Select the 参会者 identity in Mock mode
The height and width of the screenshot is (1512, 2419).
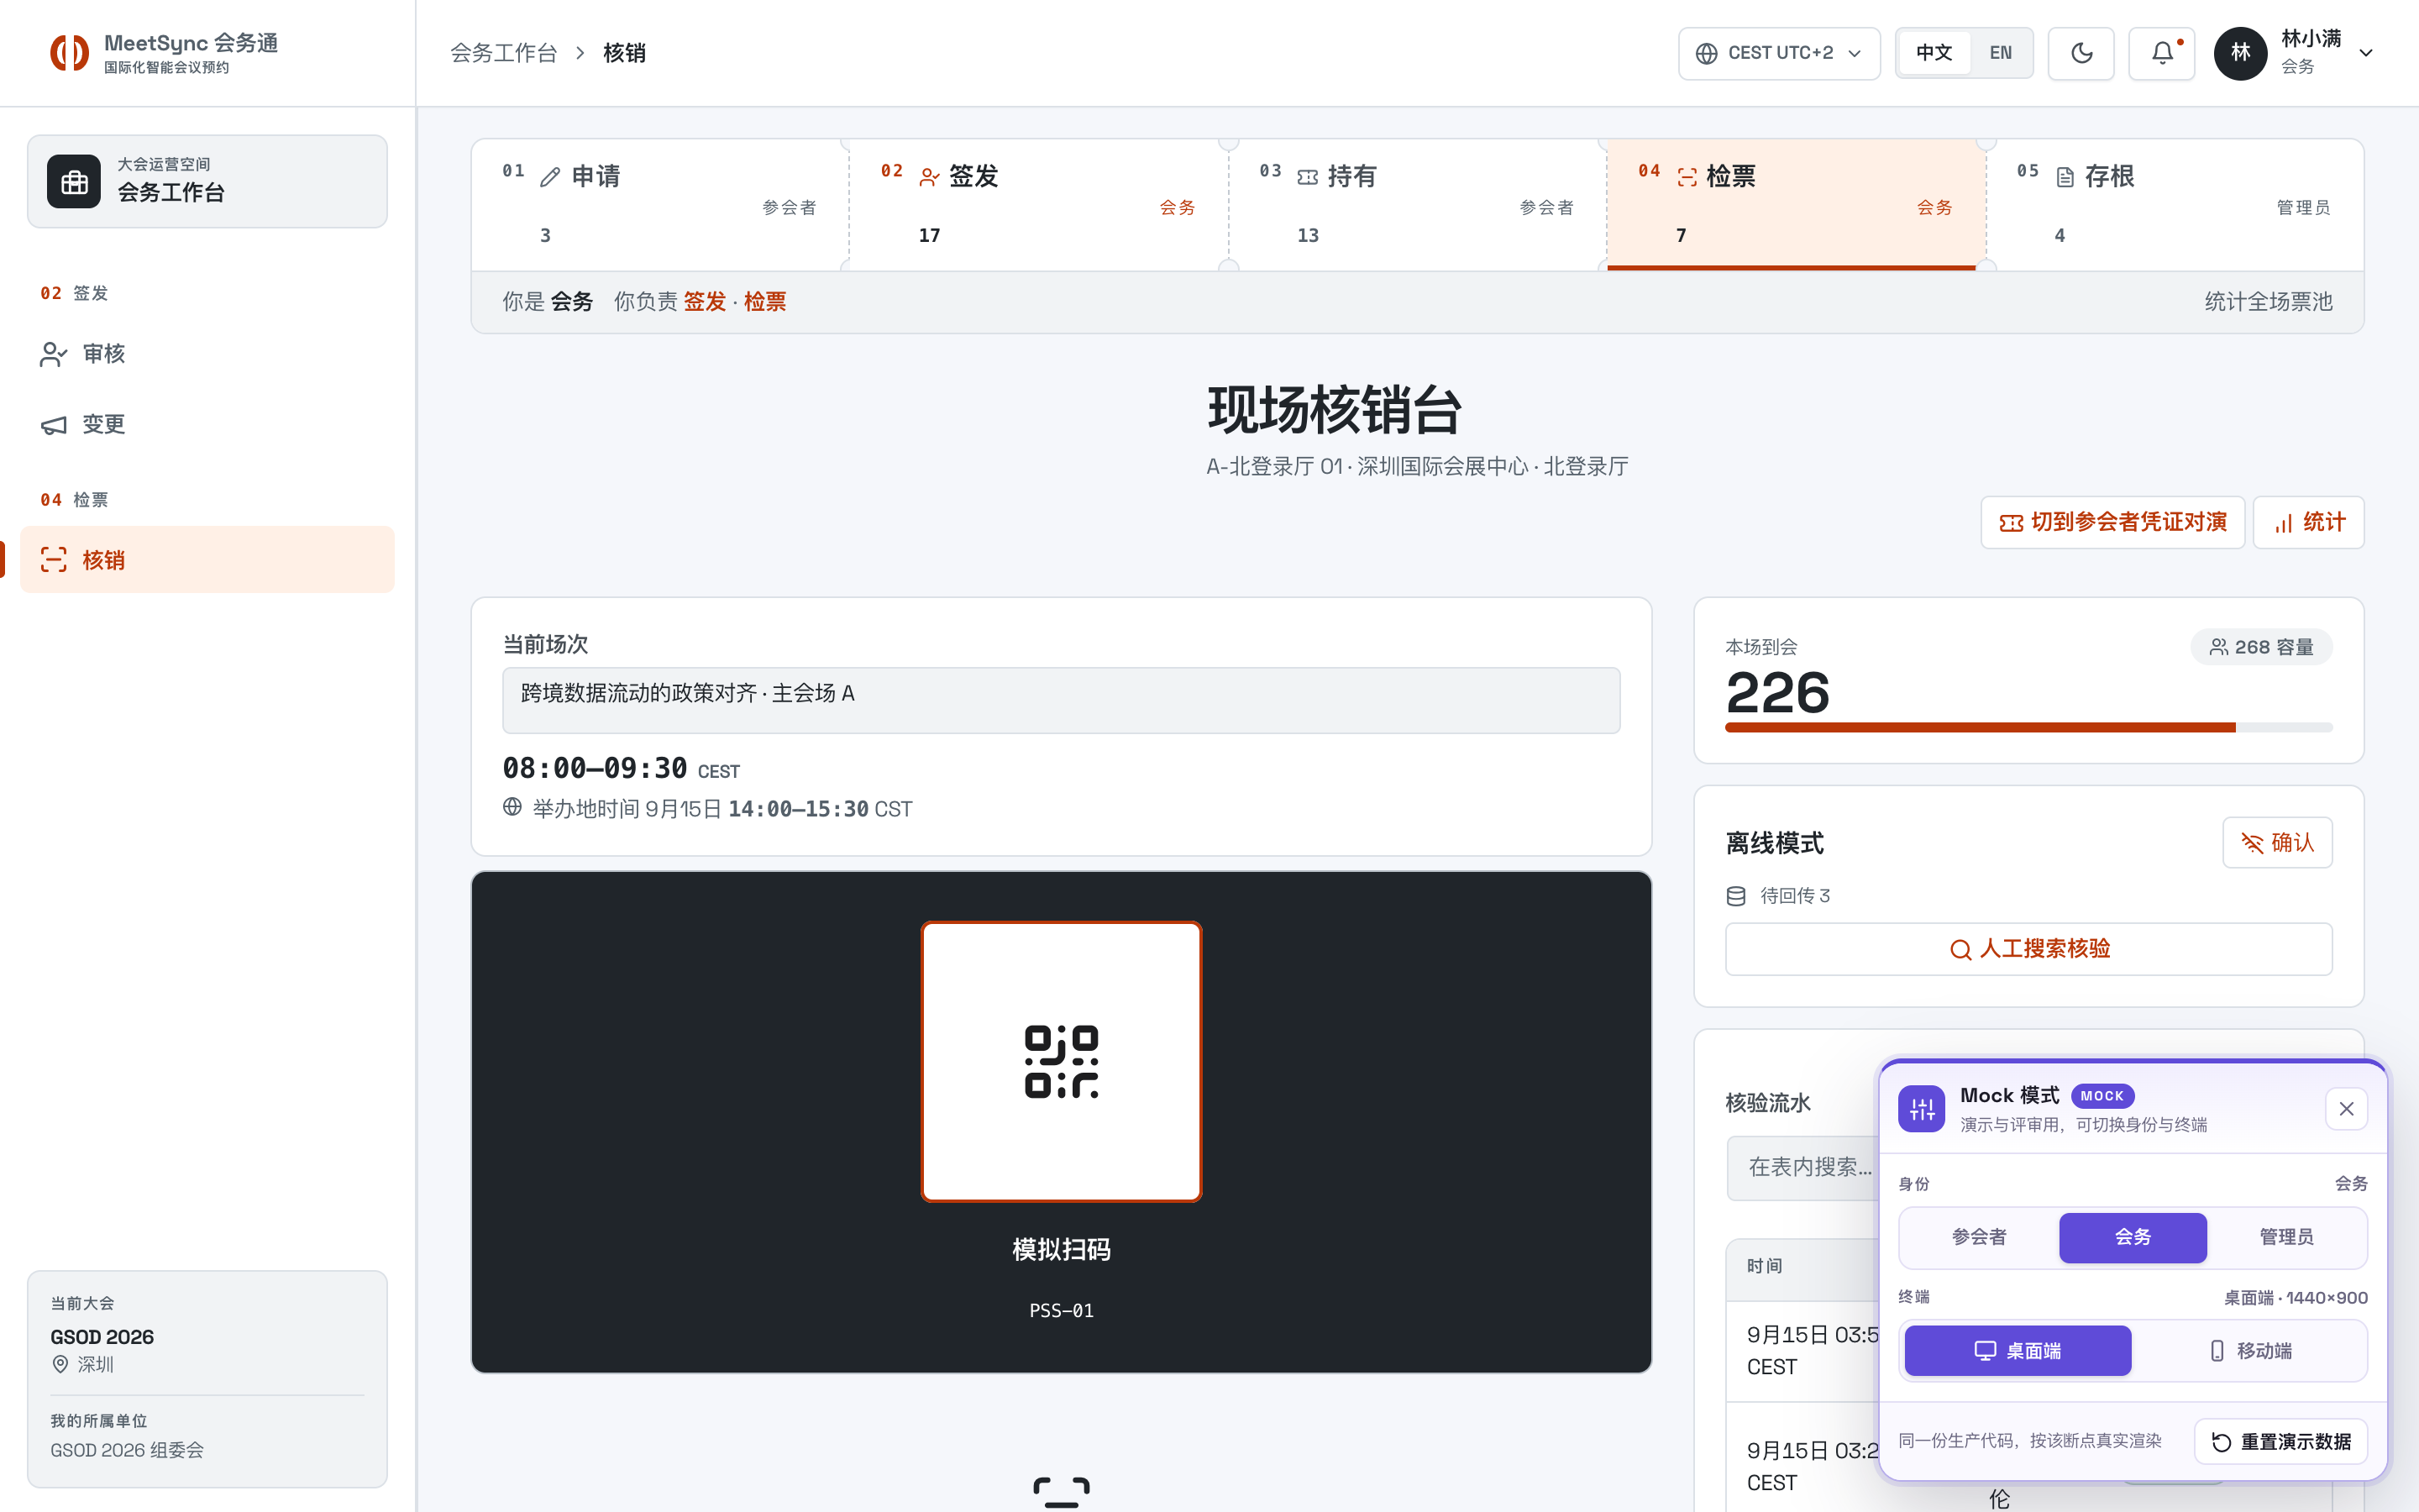pyautogui.click(x=1979, y=1237)
